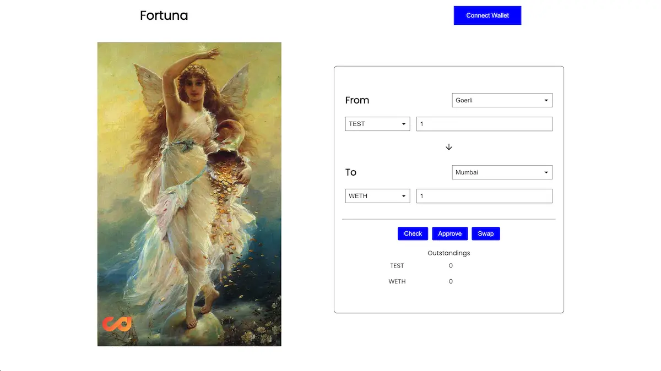Open the Mumbai destination network dropdown
This screenshot has width=661, height=371.
click(502, 172)
